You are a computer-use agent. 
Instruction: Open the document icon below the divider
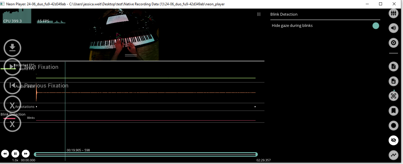pyautogui.click(x=393, y=66)
